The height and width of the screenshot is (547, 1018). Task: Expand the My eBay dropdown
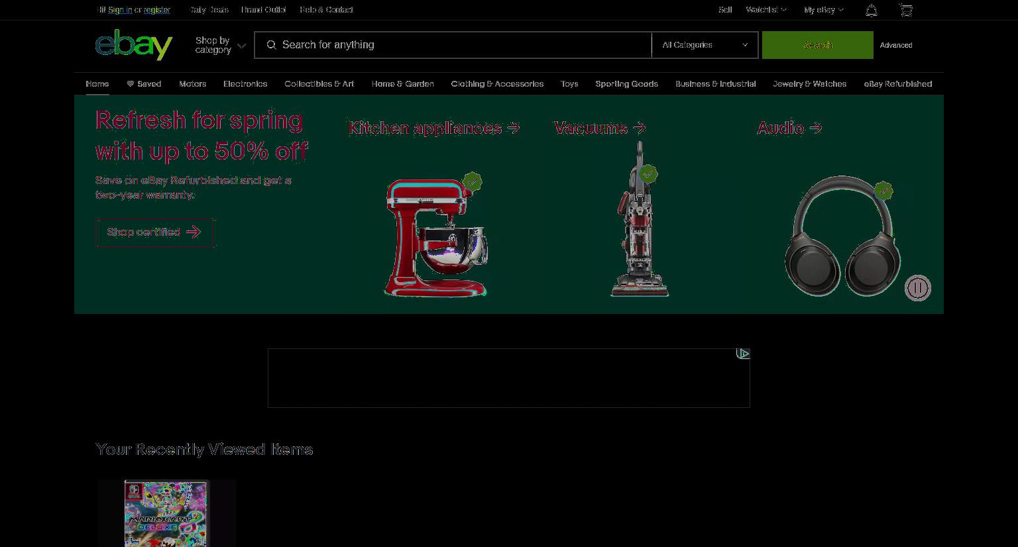pyautogui.click(x=824, y=10)
